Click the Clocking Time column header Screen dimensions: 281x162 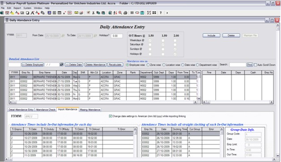179,129
